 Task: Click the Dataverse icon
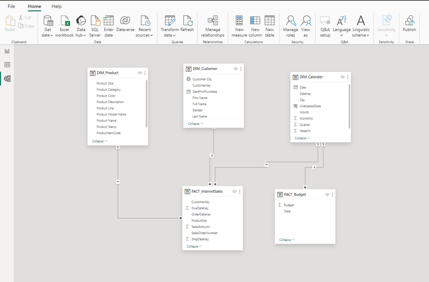[125, 21]
